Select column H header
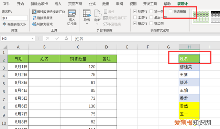Image resolution: width=220 pixels, height=129 pixels. pyautogui.click(x=189, y=47)
